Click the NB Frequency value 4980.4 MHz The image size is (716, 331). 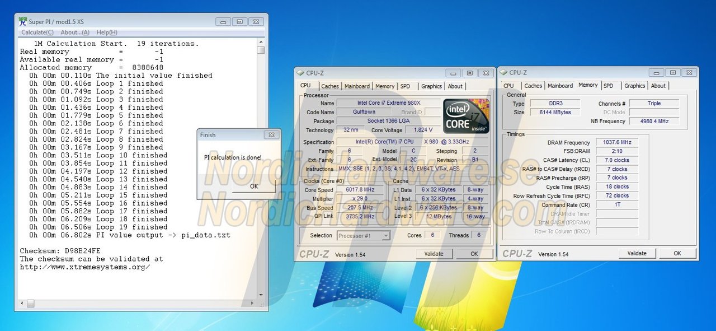coord(654,121)
